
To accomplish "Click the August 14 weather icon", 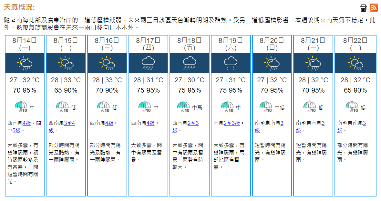I will click(25, 63).
